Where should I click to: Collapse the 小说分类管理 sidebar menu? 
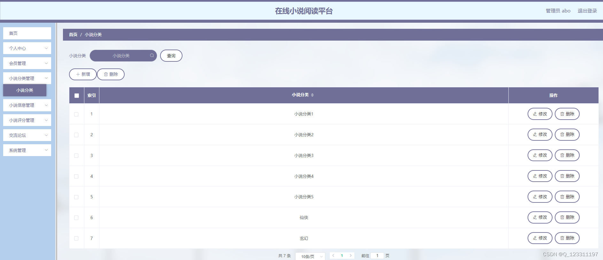[27, 78]
